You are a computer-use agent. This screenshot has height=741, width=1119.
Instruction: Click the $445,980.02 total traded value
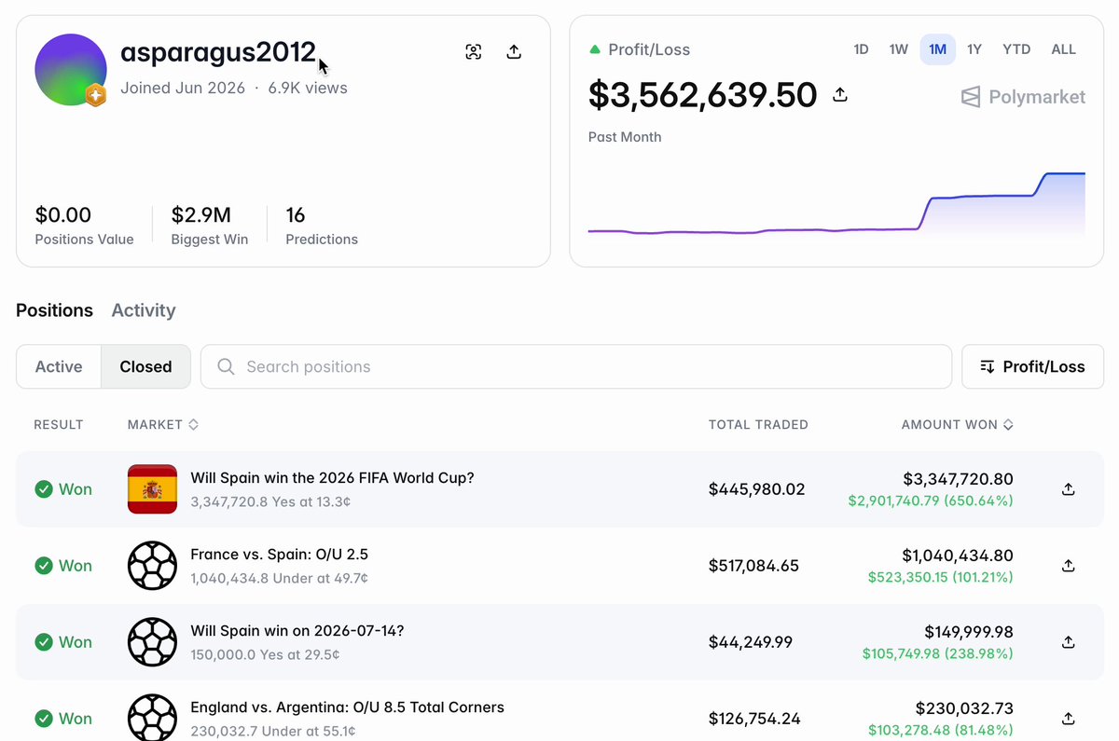756,489
